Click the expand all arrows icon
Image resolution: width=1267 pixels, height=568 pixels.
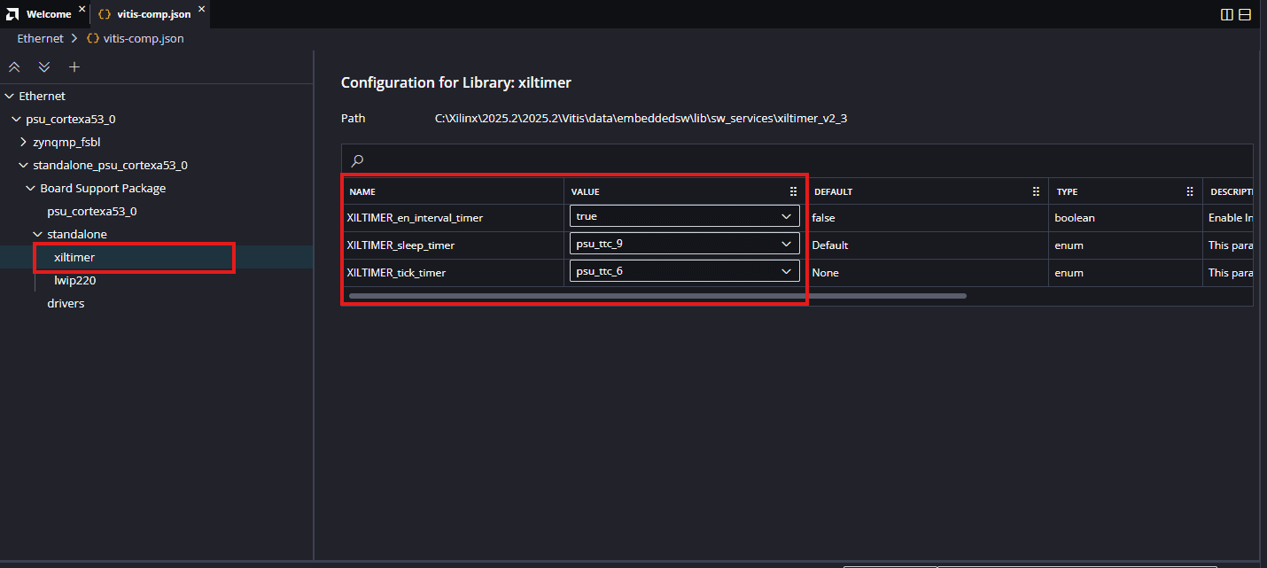[44, 67]
